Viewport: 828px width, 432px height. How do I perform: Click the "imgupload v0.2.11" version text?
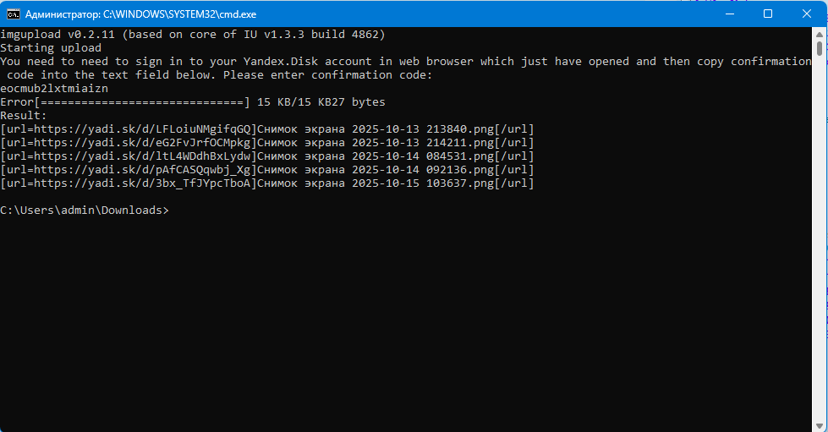(x=59, y=35)
